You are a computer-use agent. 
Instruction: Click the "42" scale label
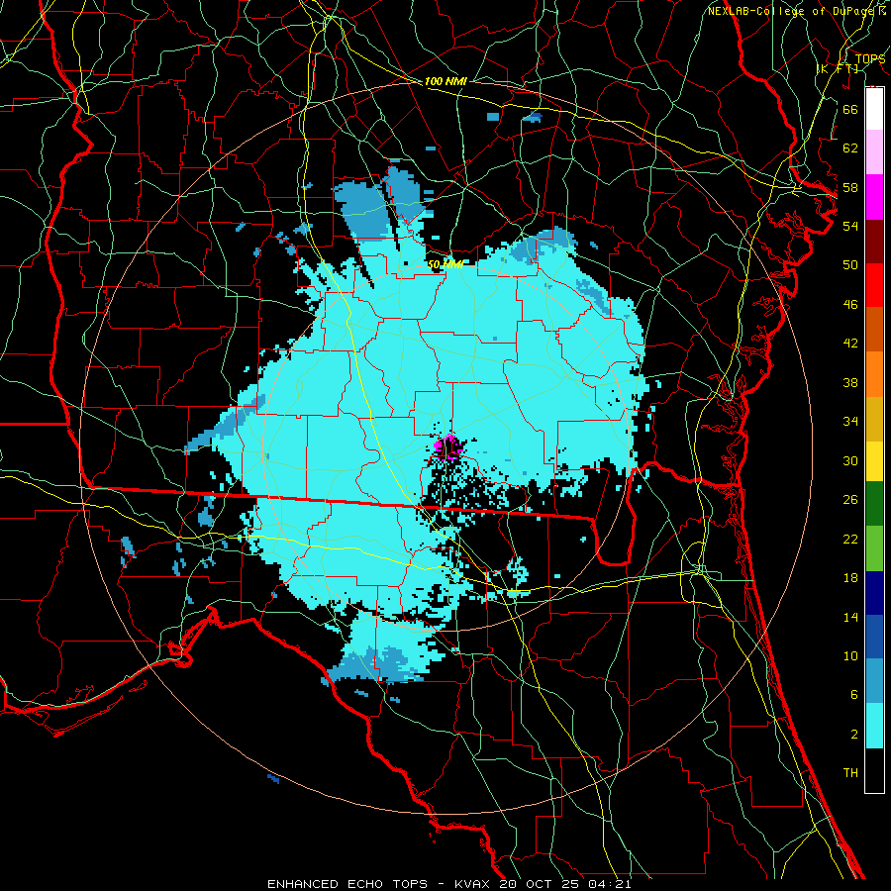[850, 344]
